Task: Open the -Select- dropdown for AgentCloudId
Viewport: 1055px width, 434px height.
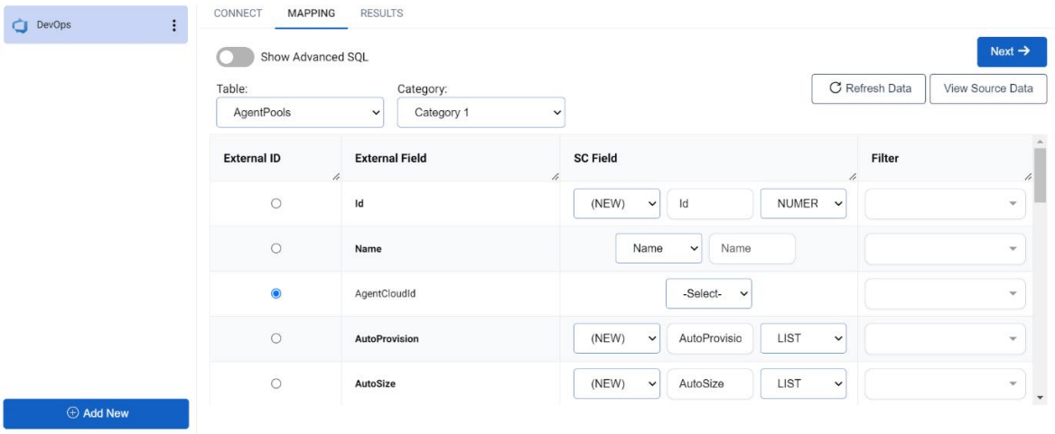Action: [x=708, y=293]
